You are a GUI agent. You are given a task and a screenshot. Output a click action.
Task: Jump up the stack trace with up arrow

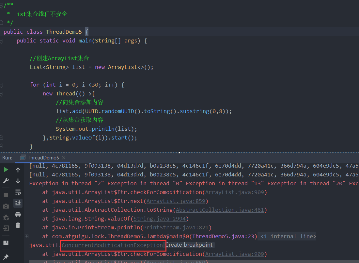(x=18, y=170)
